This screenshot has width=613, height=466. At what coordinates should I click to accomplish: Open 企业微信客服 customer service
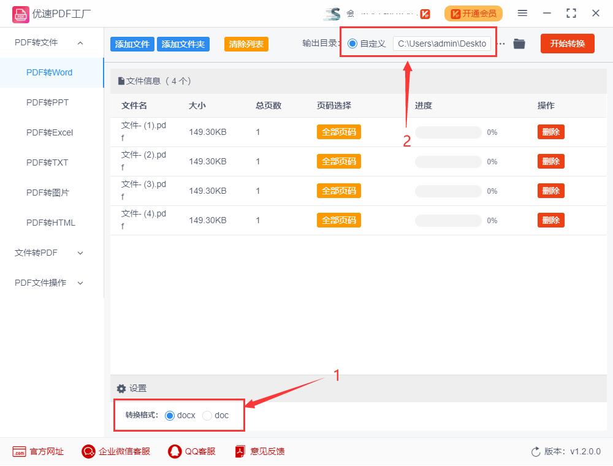click(x=89, y=451)
